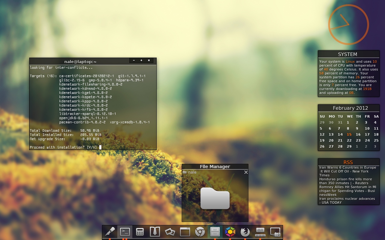Click 'openjdk6-6.b24_1.11.1-1' in terminal output
385x240 pixels.
pyautogui.click(x=83, y=118)
